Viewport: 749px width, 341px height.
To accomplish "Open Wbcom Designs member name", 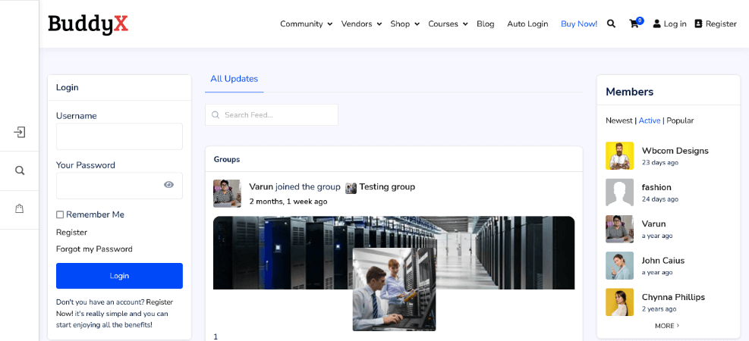I will 675,151.
